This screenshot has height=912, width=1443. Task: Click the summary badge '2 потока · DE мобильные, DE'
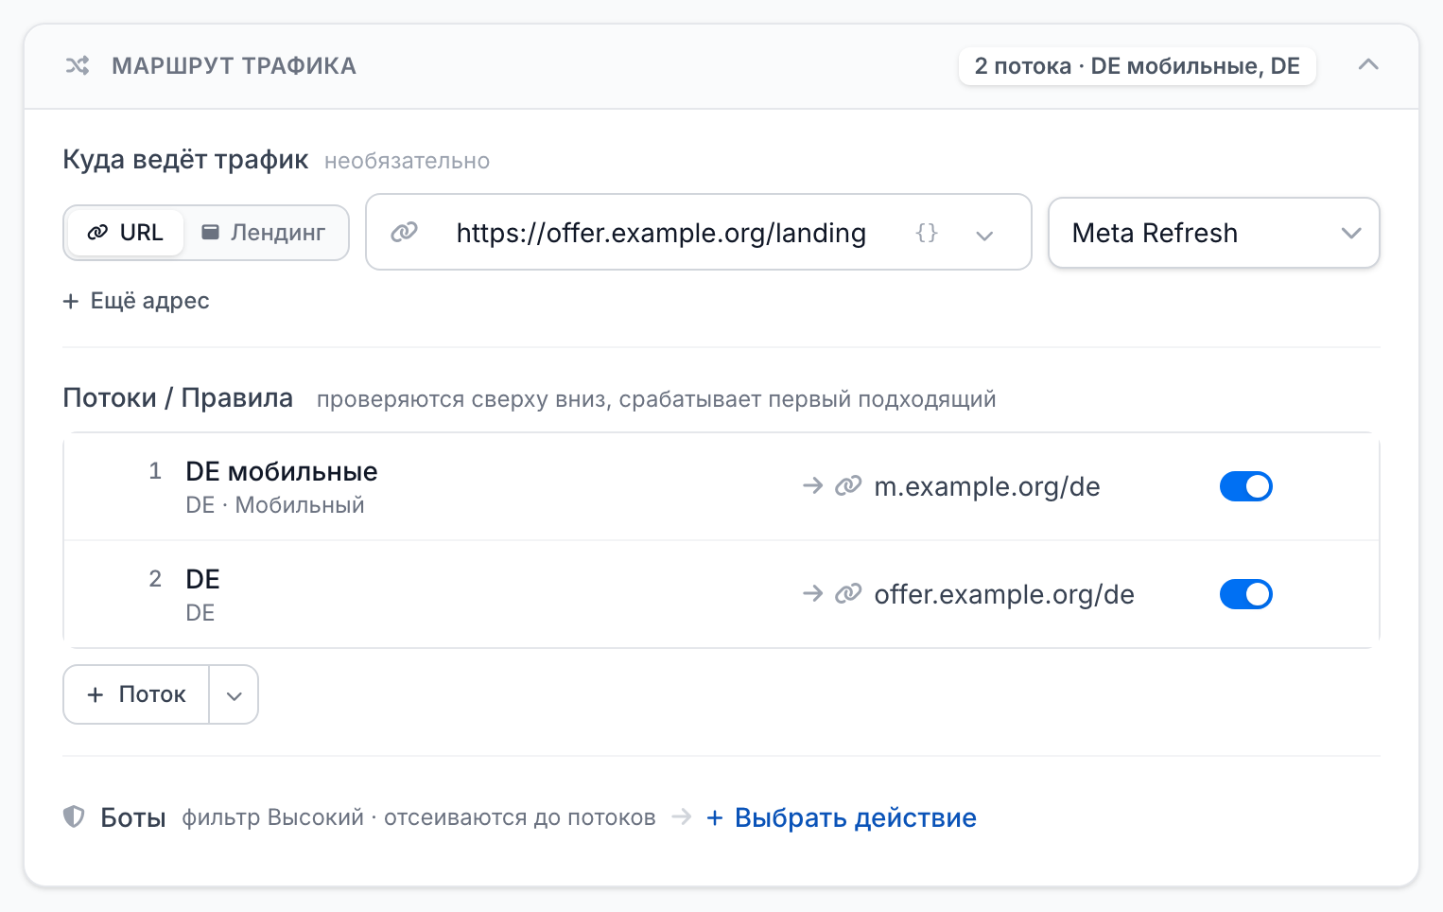tap(1137, 66)
